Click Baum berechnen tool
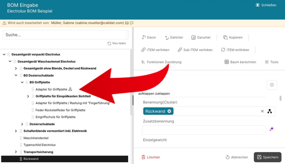 (x=240, y=62)
